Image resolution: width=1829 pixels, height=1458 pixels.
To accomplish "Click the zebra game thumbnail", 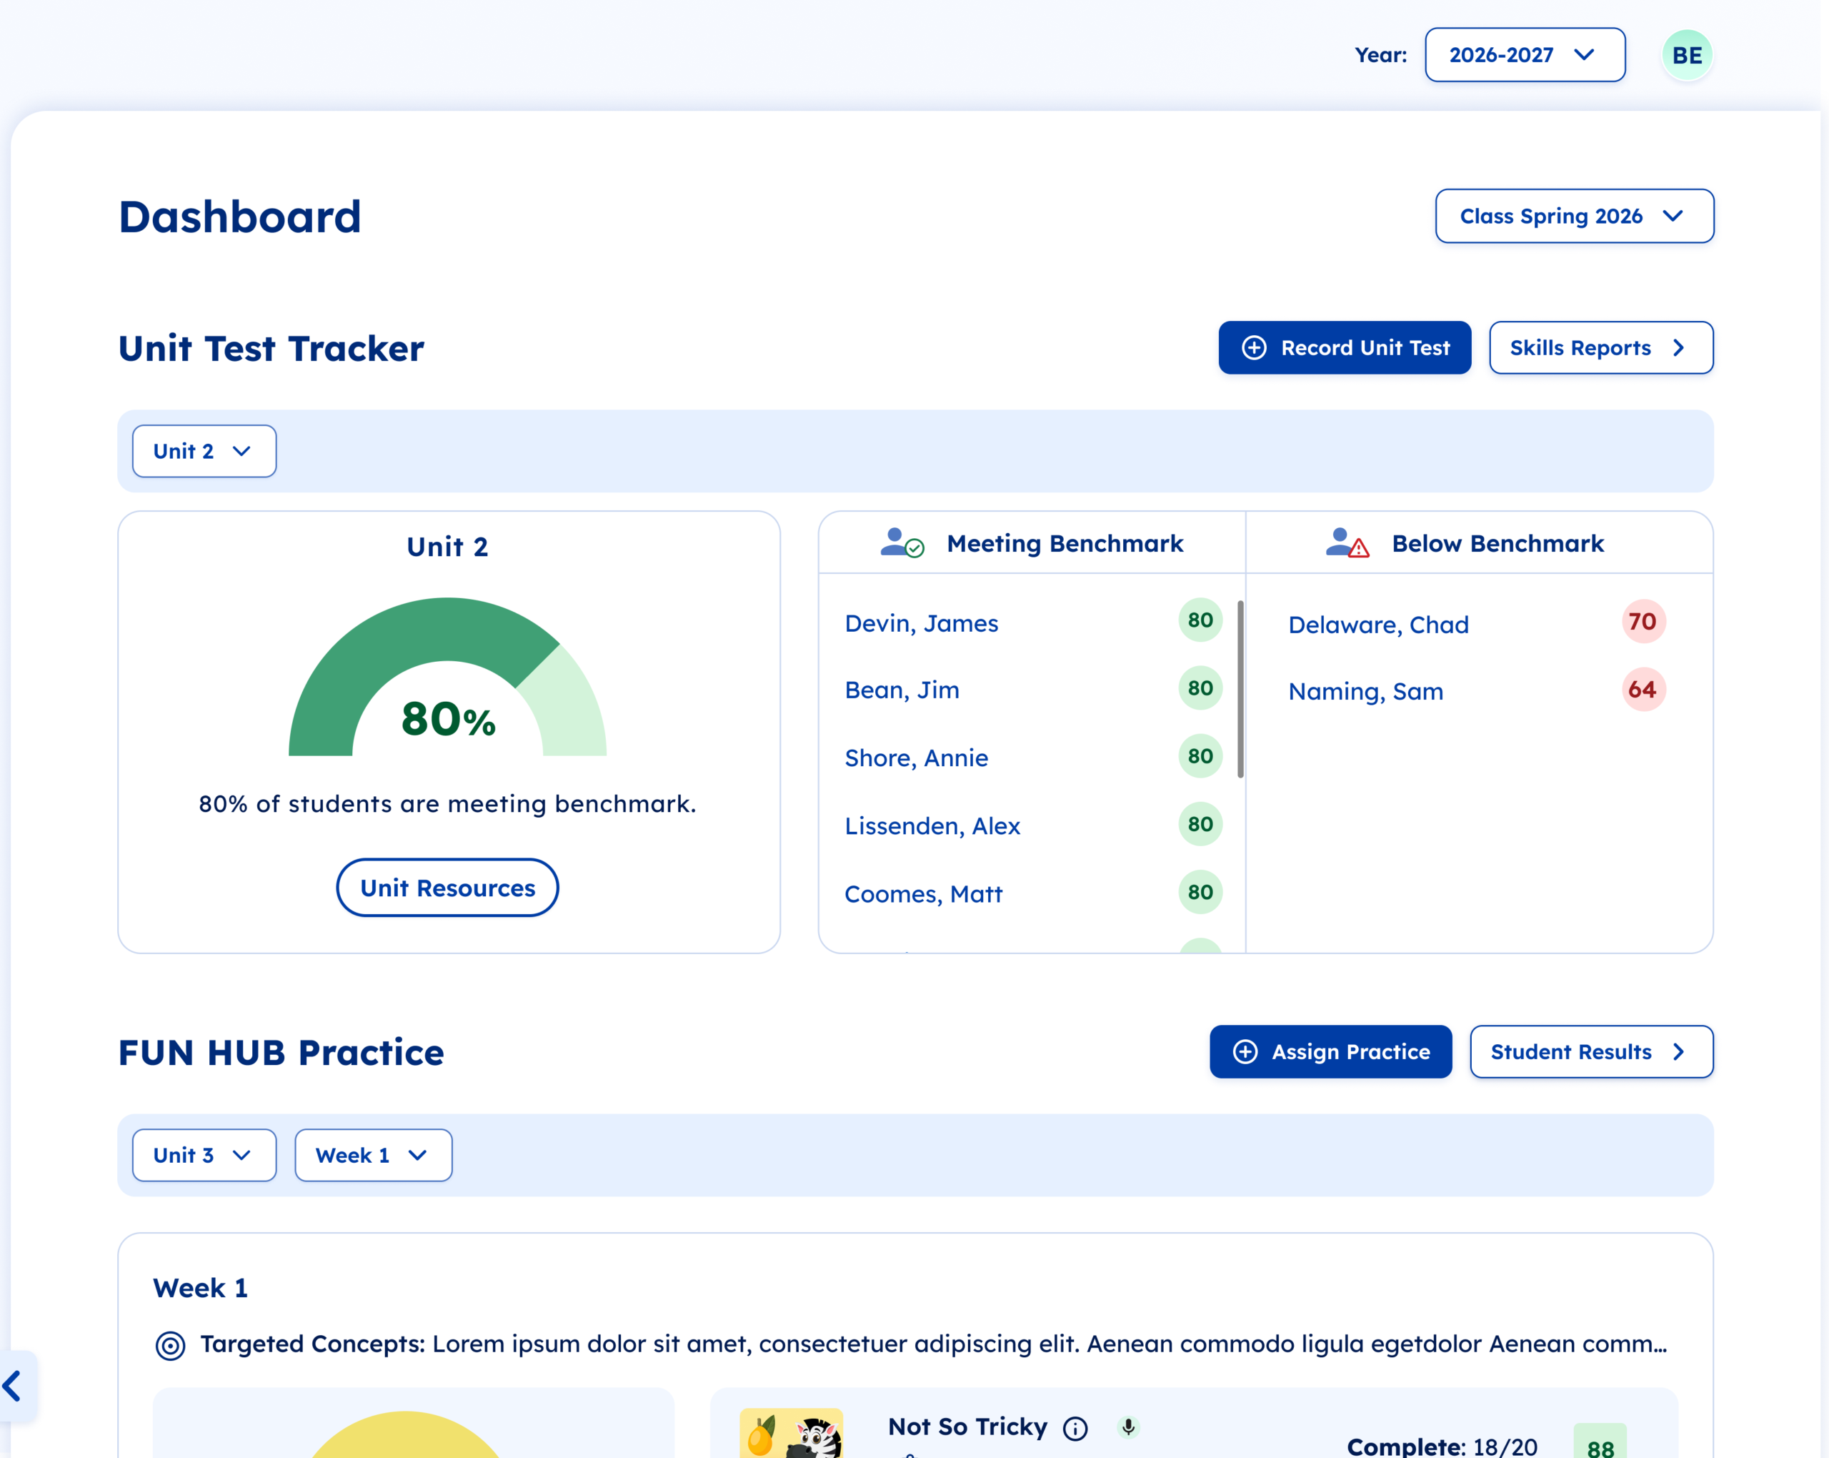I will 791,1436.
